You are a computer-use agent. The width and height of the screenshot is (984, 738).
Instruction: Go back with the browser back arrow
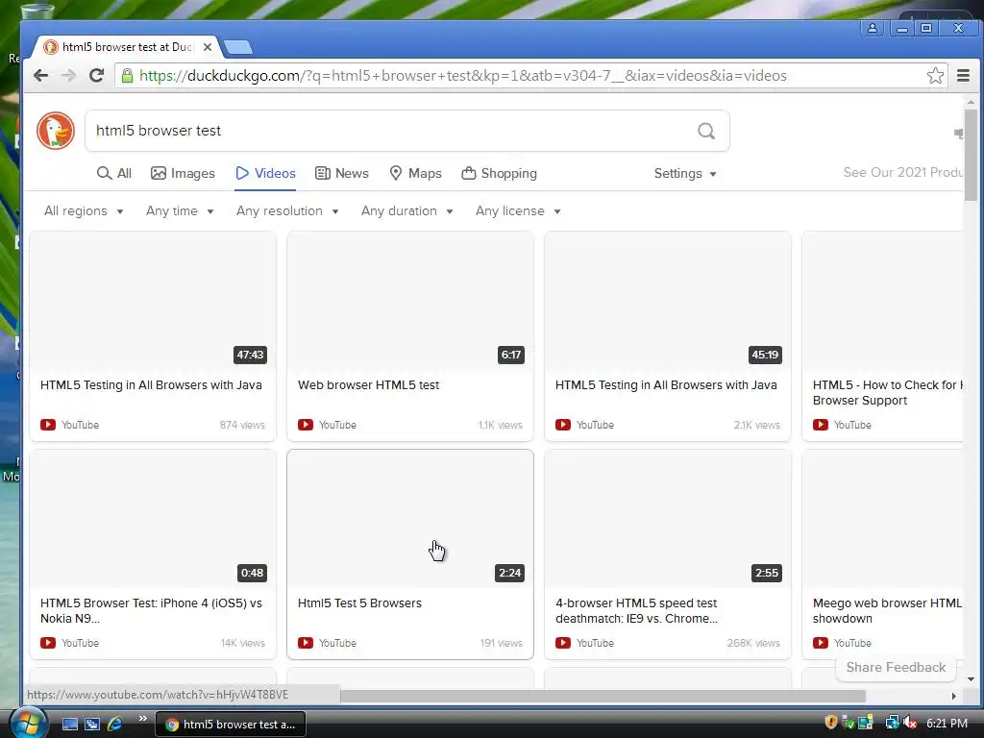tap(40, 76)
